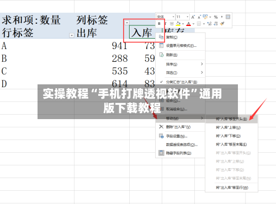
Task: Increase font size with large A
Action: pyautogui.click(x=193, y=17)
